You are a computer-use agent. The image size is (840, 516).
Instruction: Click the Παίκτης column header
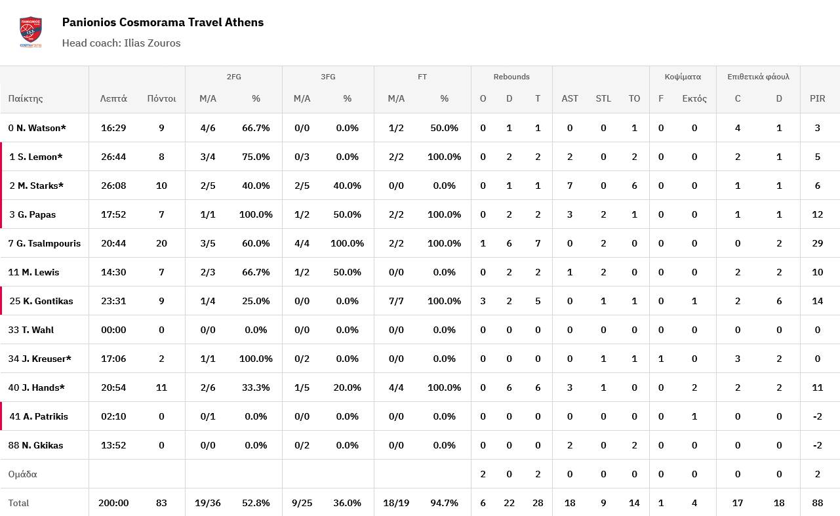pyautogui.click(x=26, y=98)
